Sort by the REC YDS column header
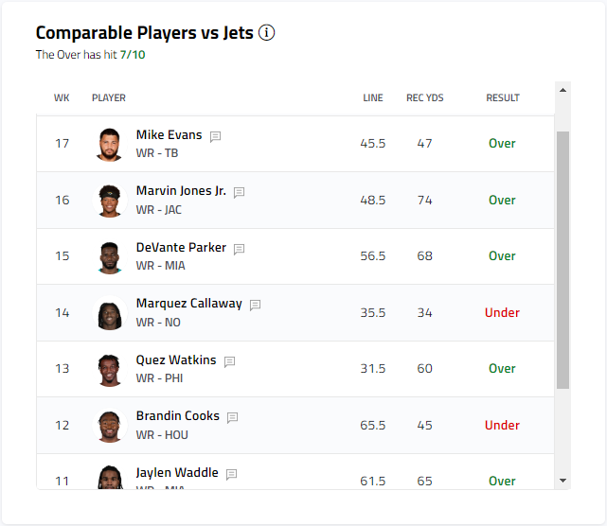 [424, 98]
